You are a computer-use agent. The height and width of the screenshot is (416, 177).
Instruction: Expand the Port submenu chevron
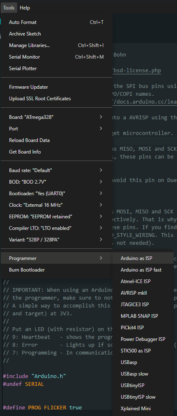pos(101,129)
